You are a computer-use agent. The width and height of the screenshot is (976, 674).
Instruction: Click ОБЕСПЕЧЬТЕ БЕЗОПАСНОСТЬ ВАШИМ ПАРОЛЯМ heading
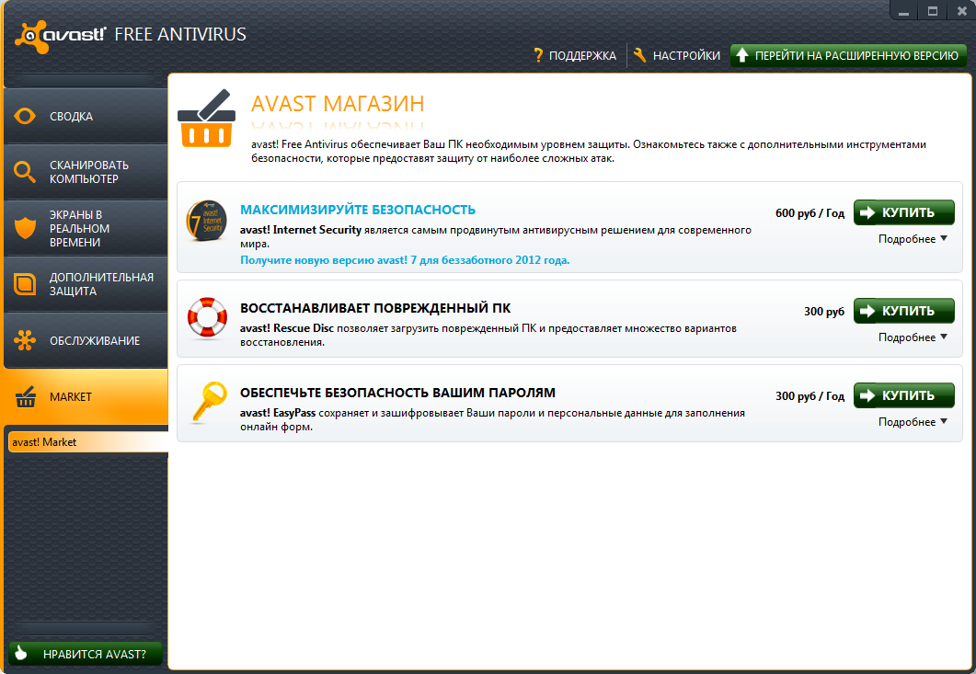point(397,393)
